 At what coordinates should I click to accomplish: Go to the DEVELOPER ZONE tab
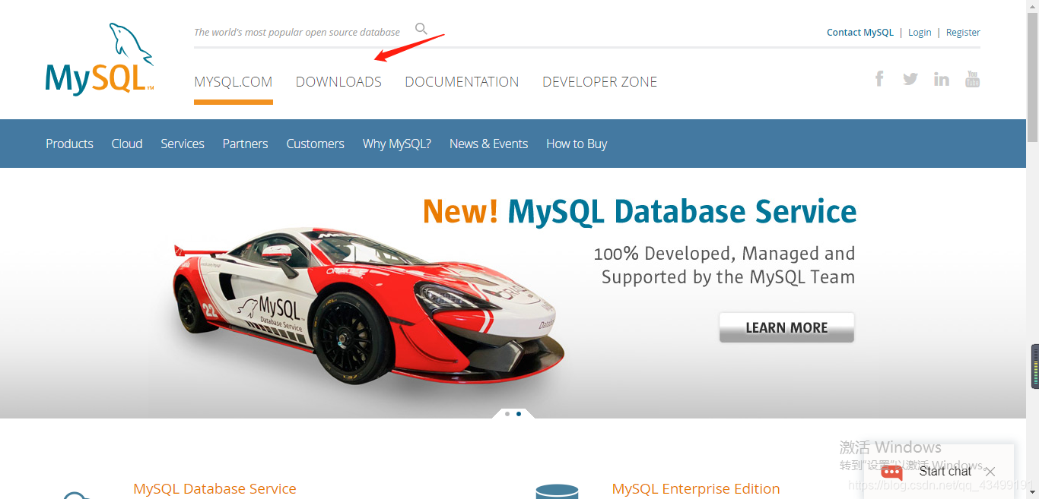[x=600, y=82]
